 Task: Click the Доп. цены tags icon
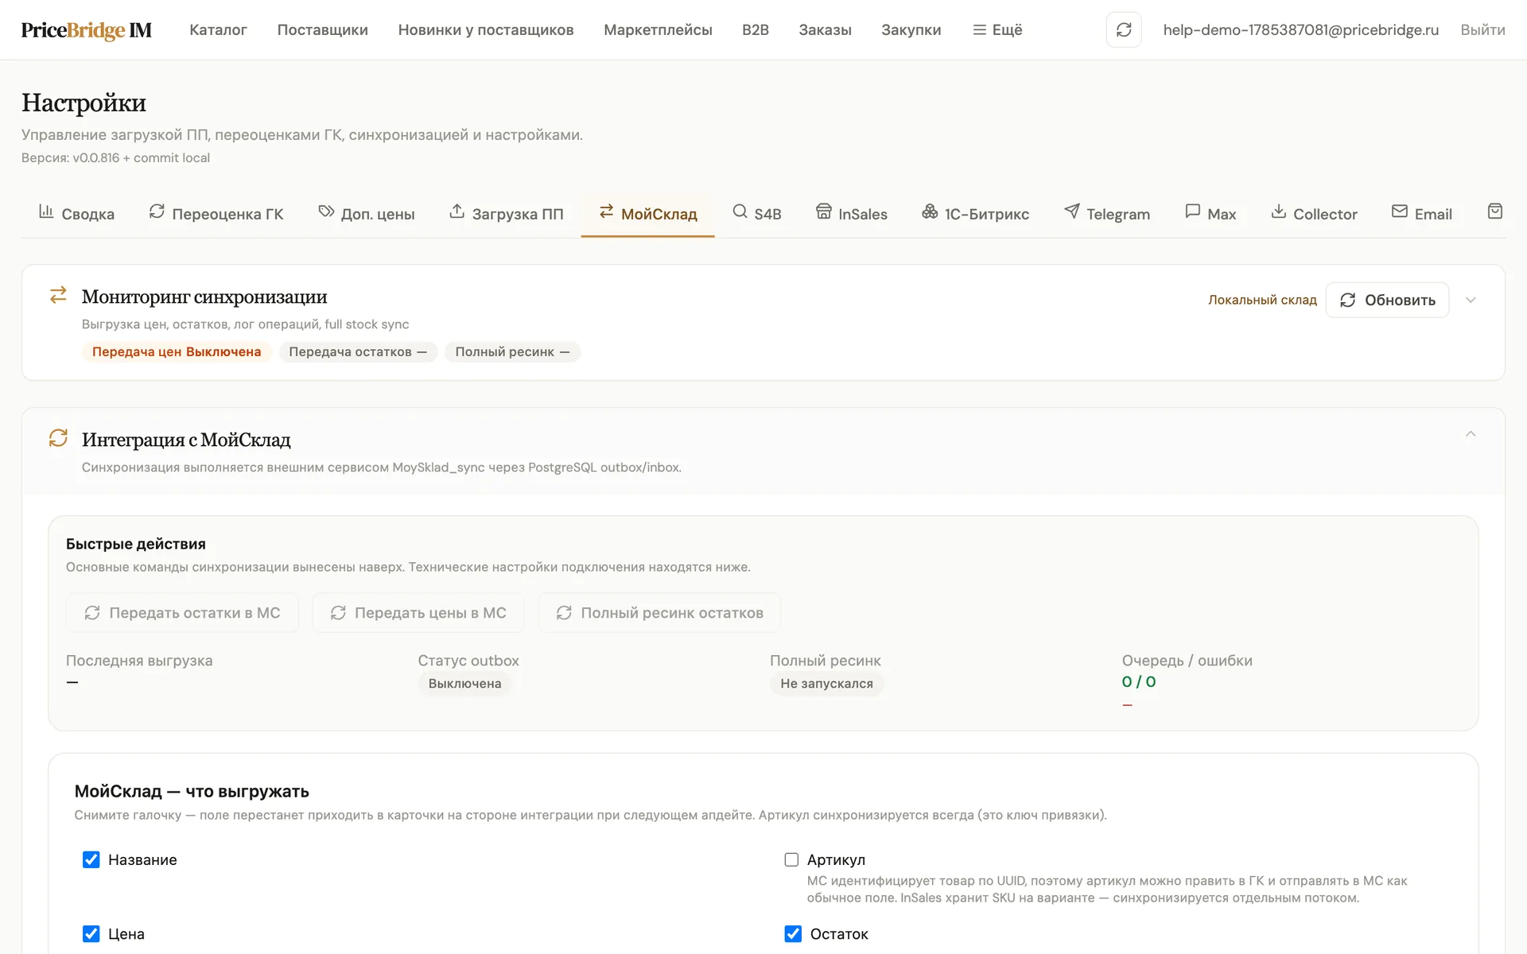point(326,211)
